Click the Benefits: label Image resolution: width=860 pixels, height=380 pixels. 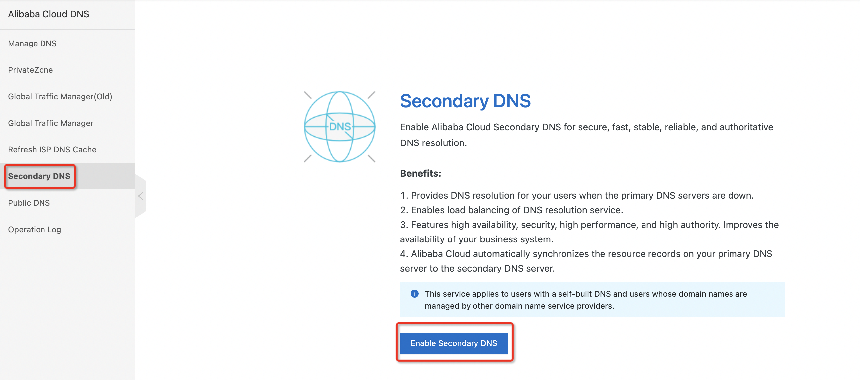coord(420,174)
